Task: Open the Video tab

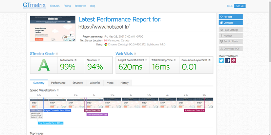Action: [110, 83]
